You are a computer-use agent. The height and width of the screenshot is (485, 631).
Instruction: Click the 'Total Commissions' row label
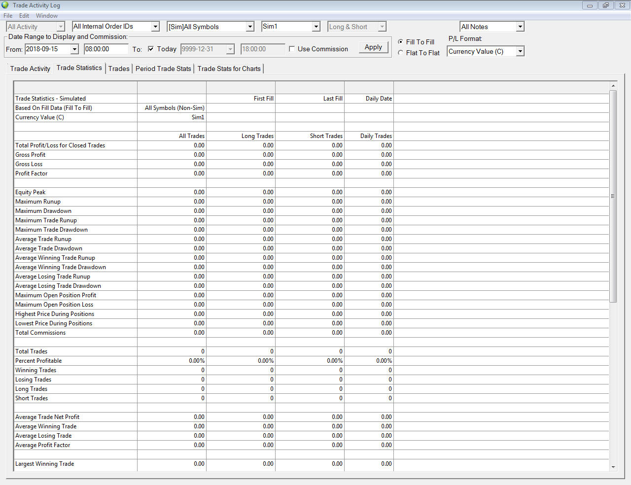tap(40, 333)
